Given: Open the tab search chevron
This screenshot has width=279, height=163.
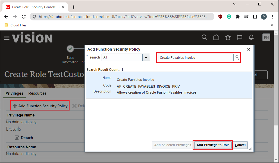Looking at the screenshot, I should pyautogui.click(x=235, y=4).
